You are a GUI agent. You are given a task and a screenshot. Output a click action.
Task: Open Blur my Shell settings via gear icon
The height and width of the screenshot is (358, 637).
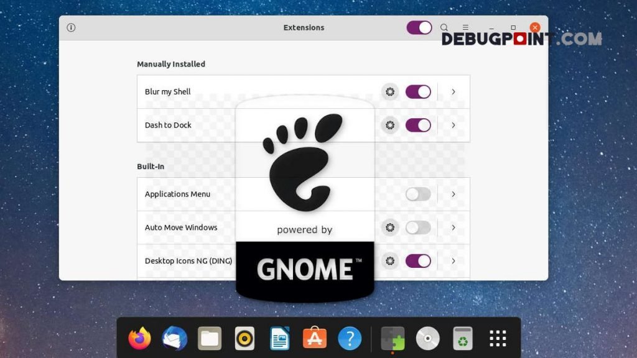click(x=390, y=91)
